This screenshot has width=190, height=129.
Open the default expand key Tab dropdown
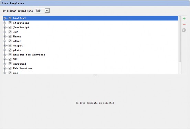click(47, 11)
